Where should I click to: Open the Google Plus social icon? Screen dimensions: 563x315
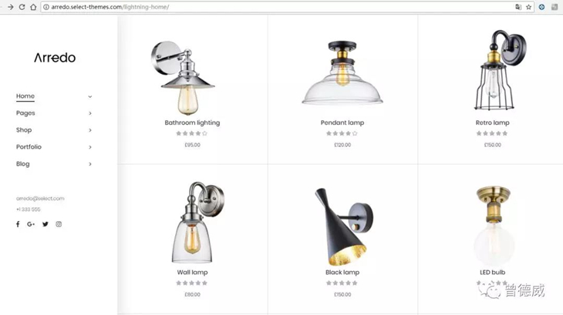[x=31, y=224]
